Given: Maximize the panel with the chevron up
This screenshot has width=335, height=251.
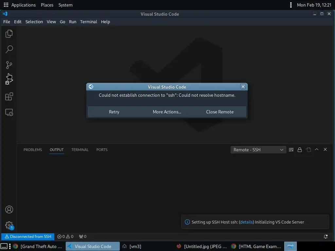Looking at the screenshot, I should (x=317, y=149).
